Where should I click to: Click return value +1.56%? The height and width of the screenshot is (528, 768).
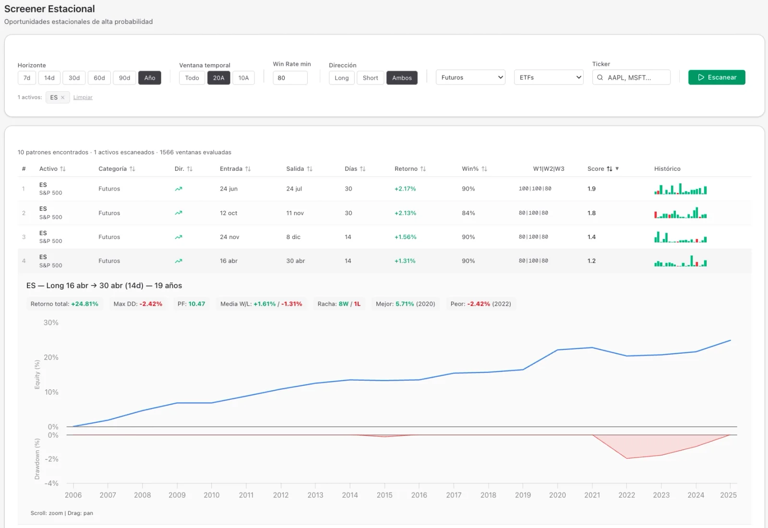pyautogui.click(x=406, y=237)
